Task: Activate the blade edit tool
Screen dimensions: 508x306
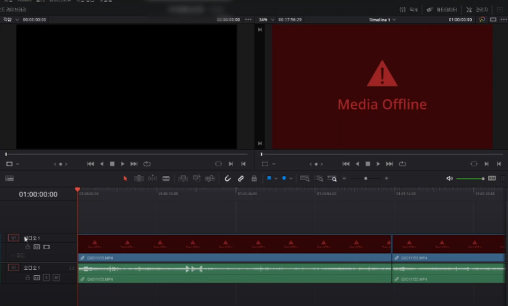Action: (166, 179)
